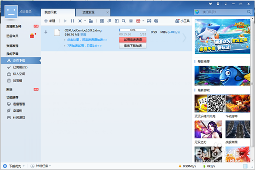
Task: Click the 7天加速试用，只需1步 link
Action: (x=84, y=46)
